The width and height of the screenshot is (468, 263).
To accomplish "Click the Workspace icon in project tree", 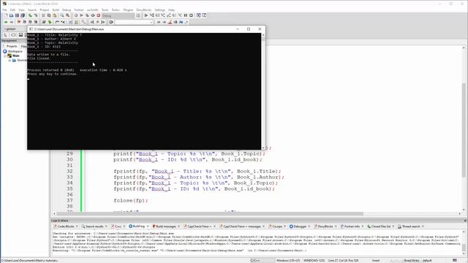I will (5, 51).
